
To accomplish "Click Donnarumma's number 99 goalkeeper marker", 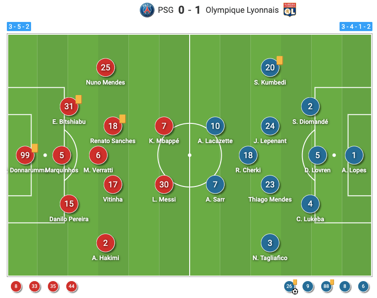I will (25, 155).
